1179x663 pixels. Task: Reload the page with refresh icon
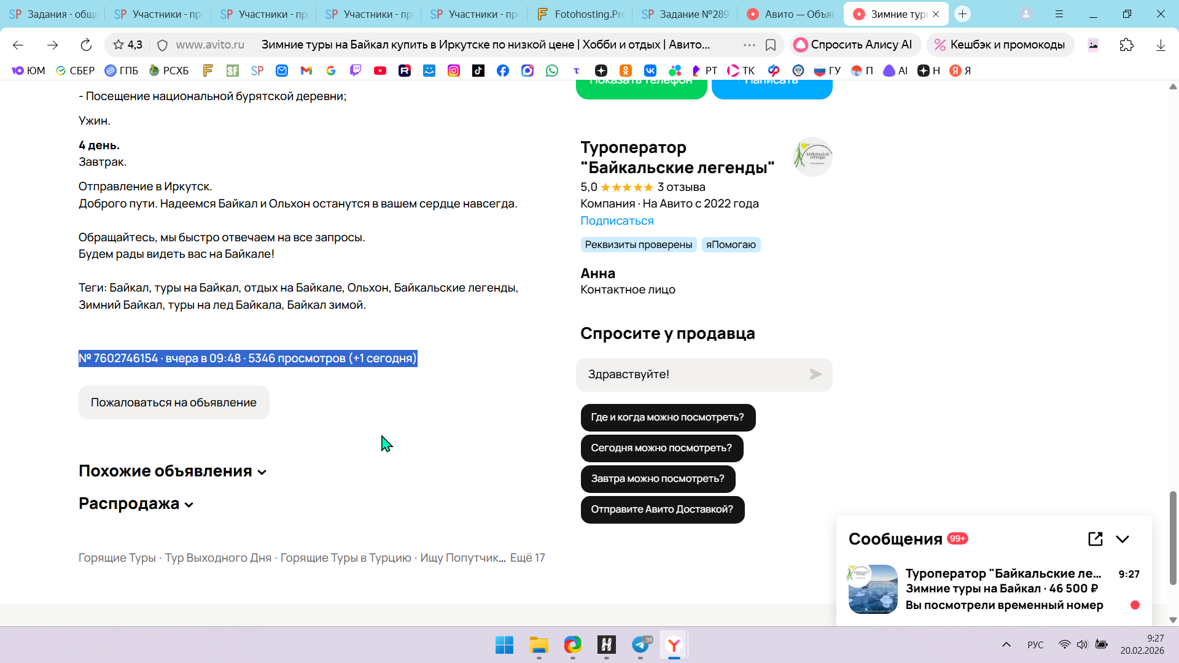[86, 45]
